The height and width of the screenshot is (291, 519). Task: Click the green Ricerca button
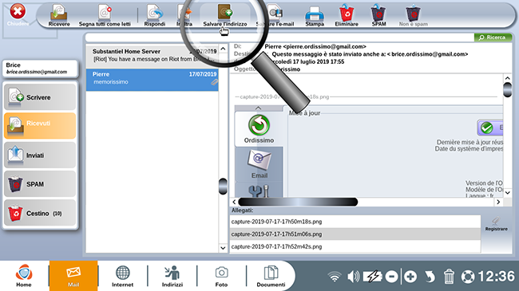point(493,37)
